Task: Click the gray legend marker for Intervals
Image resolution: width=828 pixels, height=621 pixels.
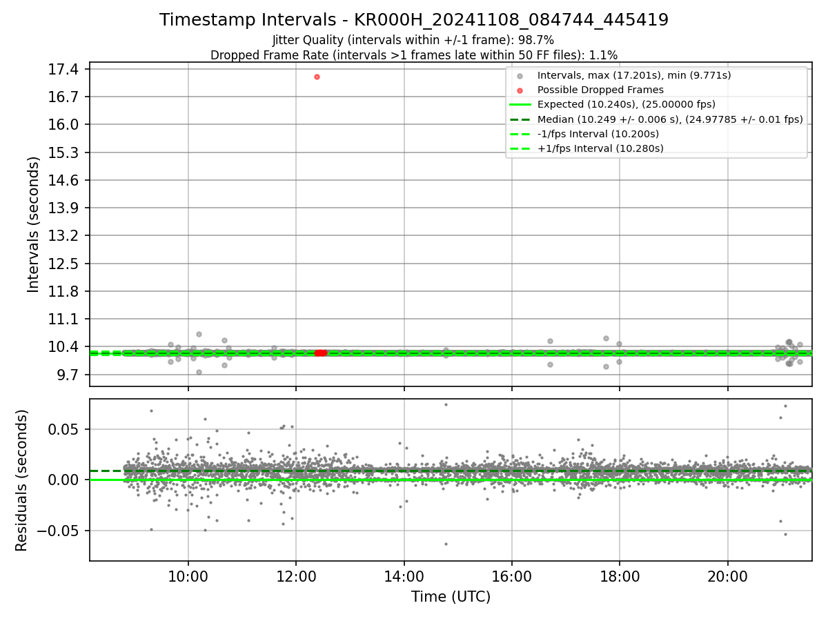Action: tap(520, 76)
